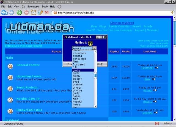This screenshot has width=176, height=127.
Task: Click the smiley mood icon in MyMood popup
Action: click(90, 44)
